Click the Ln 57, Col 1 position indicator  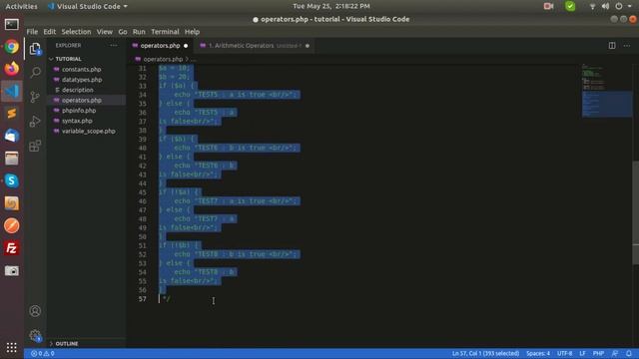[485, 353]
